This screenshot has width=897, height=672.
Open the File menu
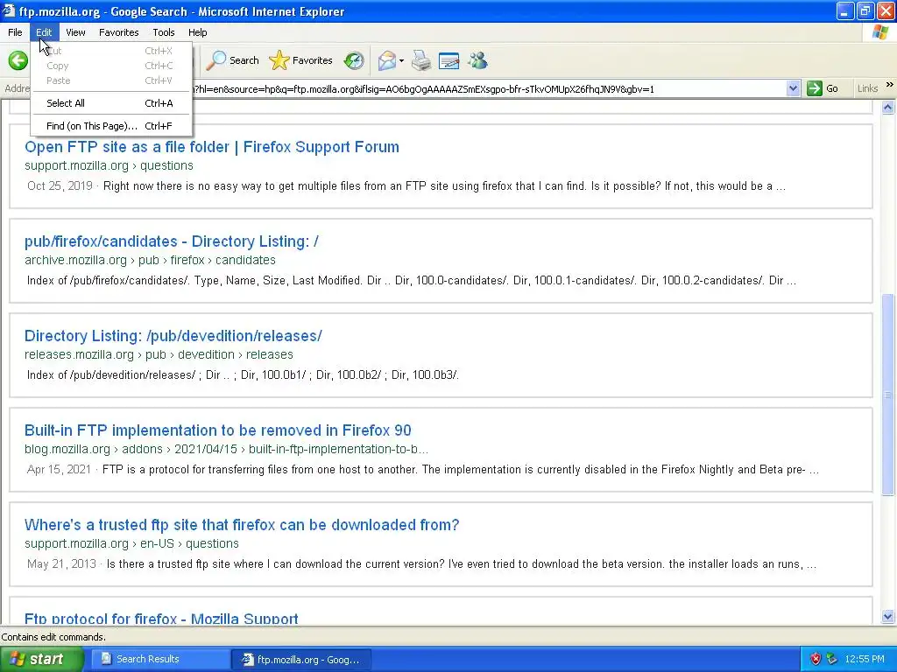click(15, 32)
